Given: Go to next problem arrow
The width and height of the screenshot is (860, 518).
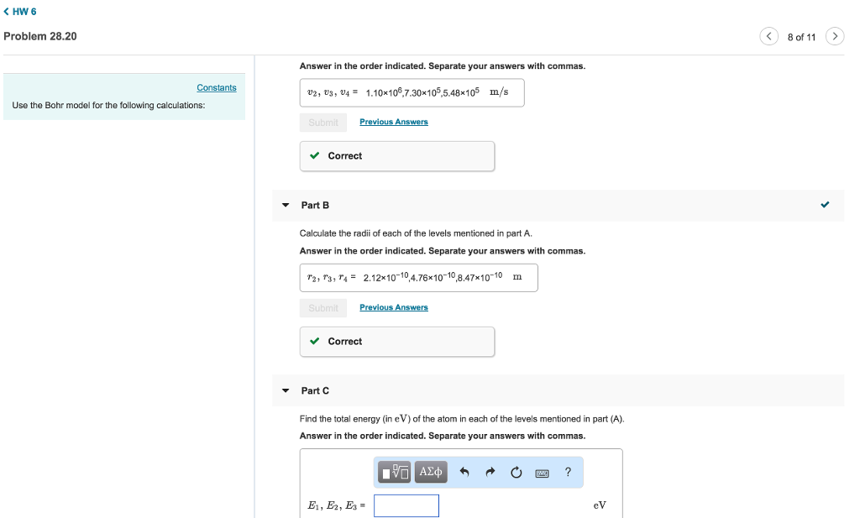Looking at the screenshot, I should point(835,36).
